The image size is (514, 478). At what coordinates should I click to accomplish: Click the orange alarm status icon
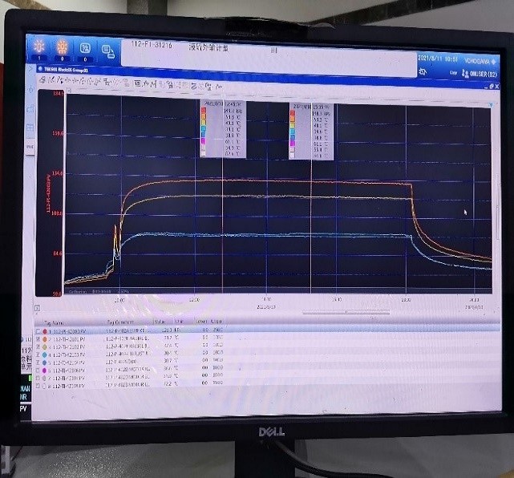(x=60, y=48)
